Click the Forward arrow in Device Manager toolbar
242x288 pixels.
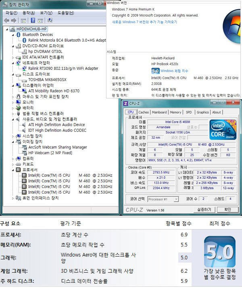[x=13, y=21]
